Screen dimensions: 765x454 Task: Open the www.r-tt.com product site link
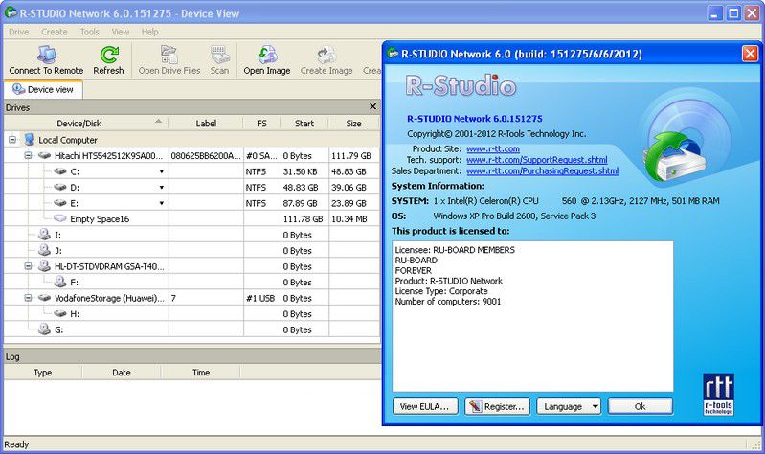tap(493, 148)
